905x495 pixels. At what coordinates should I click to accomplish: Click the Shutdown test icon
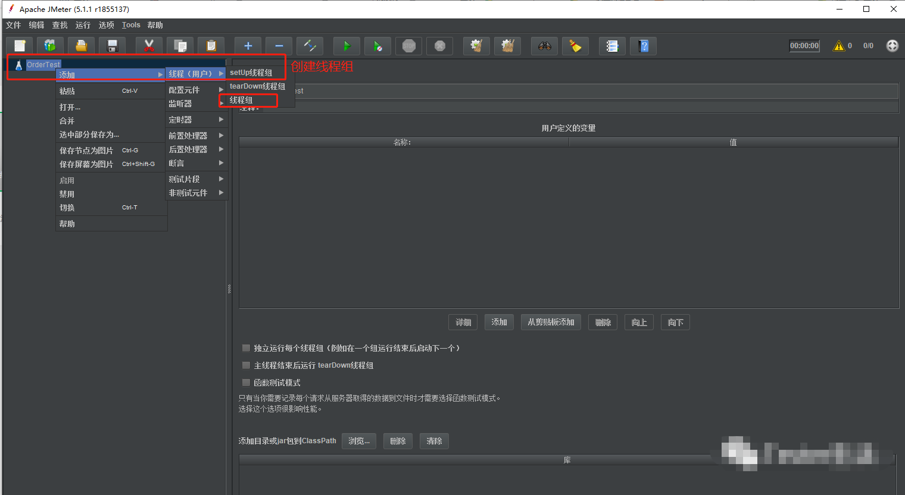[x=440, y=46]
